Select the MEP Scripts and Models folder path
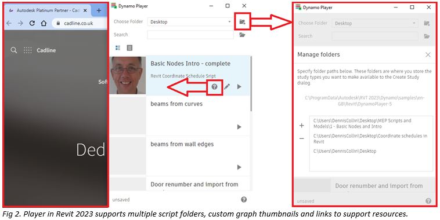Screen dimensions: 440x220 [x=362, y=123]
